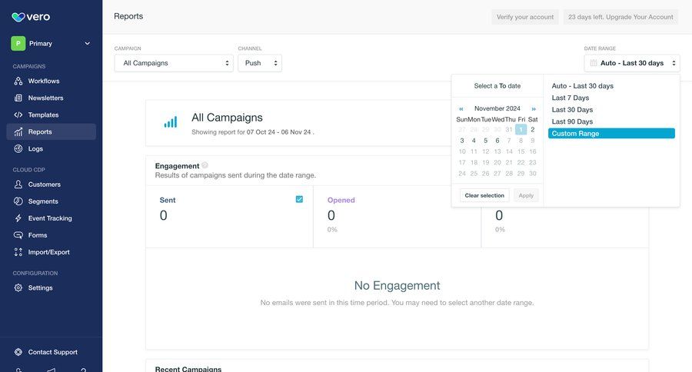Click the report date range '07 Oct 24 - 06 Nov 24'

[279, 132]
